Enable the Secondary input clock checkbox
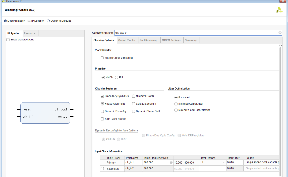This screenshot has width=288, height=177. 102,168
